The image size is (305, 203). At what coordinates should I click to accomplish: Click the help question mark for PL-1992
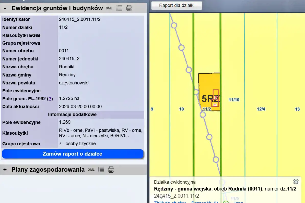click(50, 99)
